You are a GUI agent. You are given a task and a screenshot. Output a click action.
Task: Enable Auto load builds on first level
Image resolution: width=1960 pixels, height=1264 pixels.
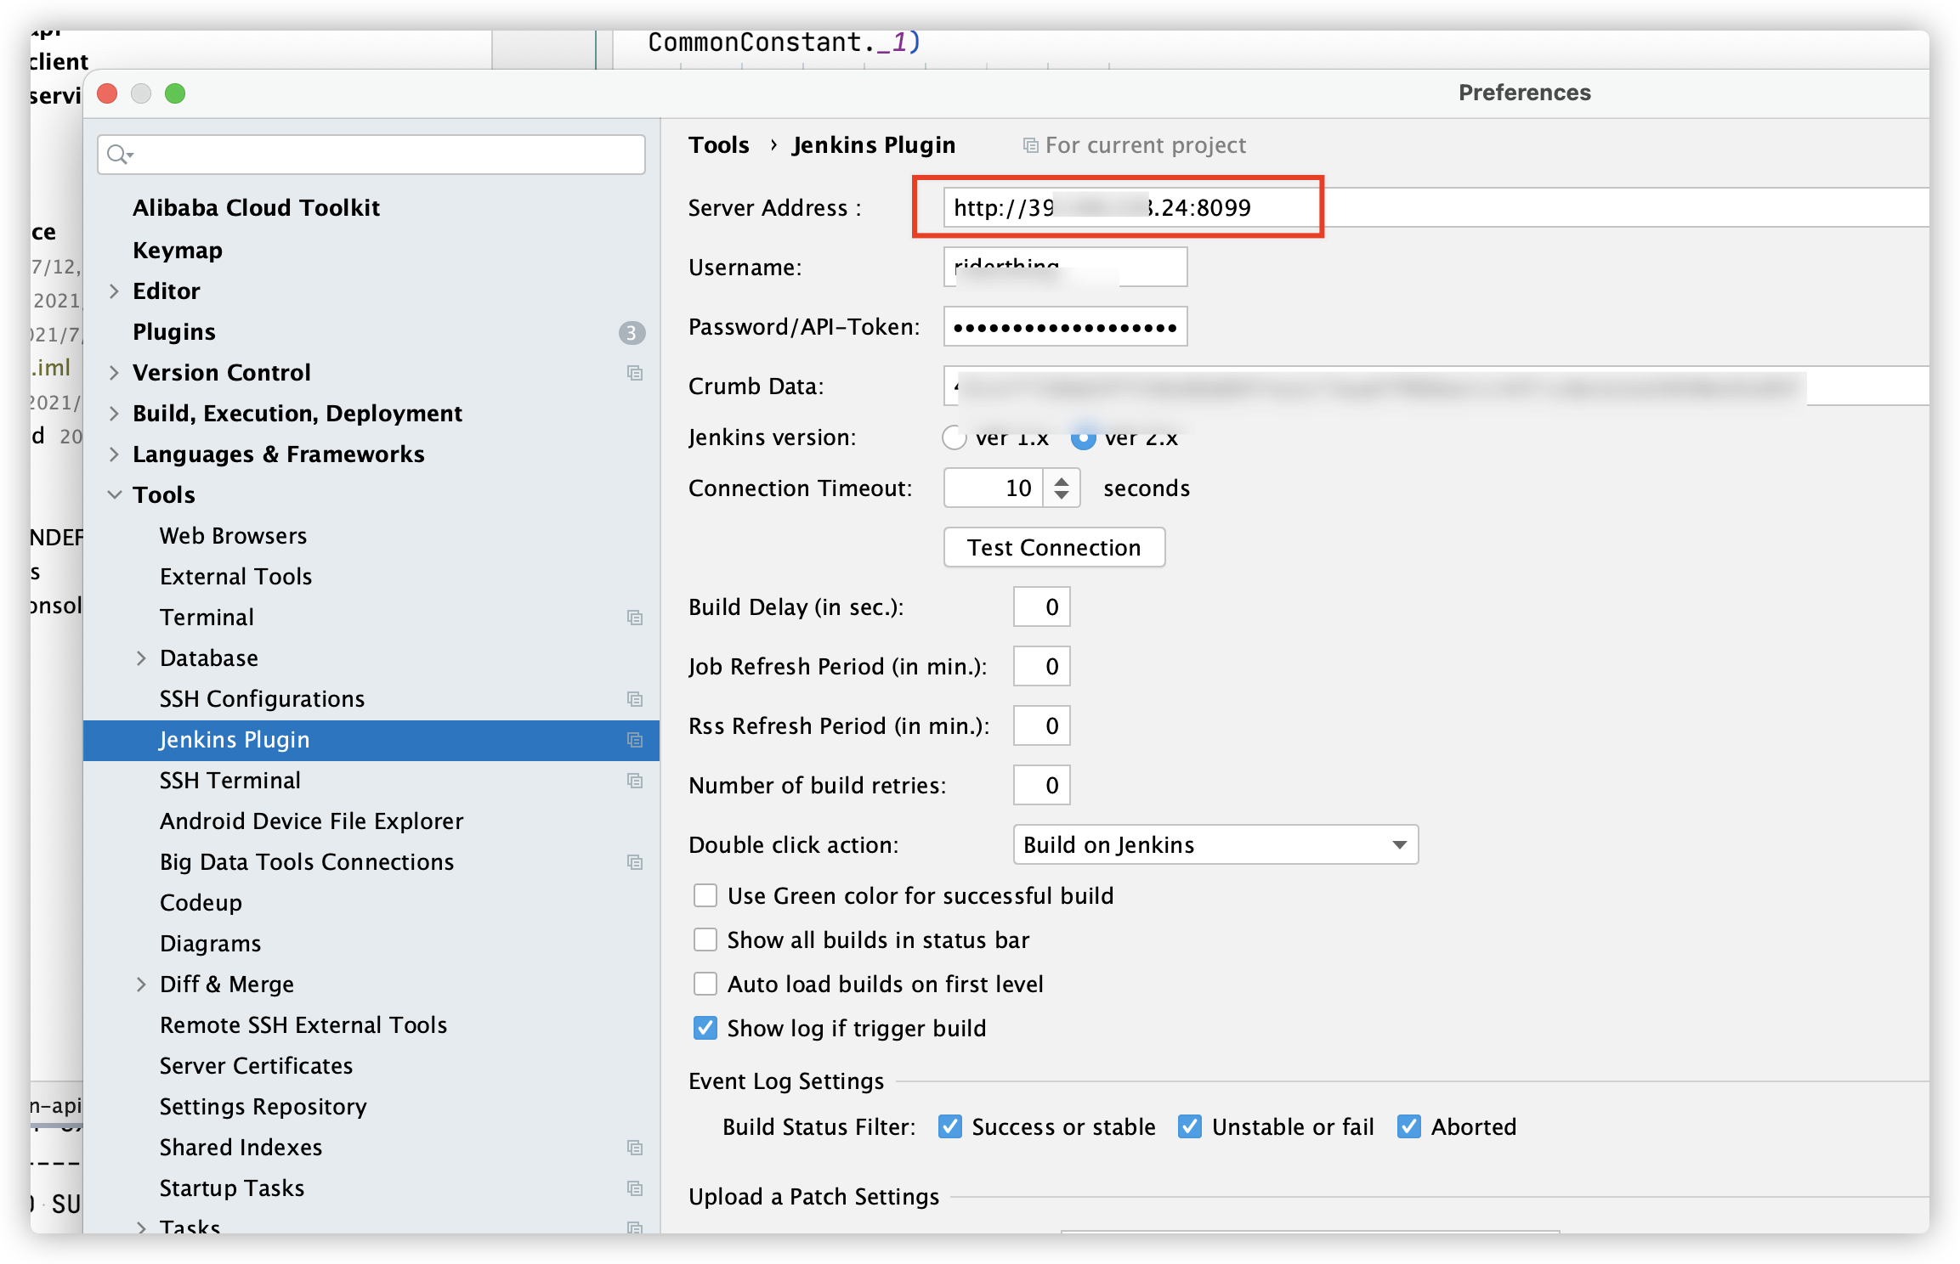705,985
